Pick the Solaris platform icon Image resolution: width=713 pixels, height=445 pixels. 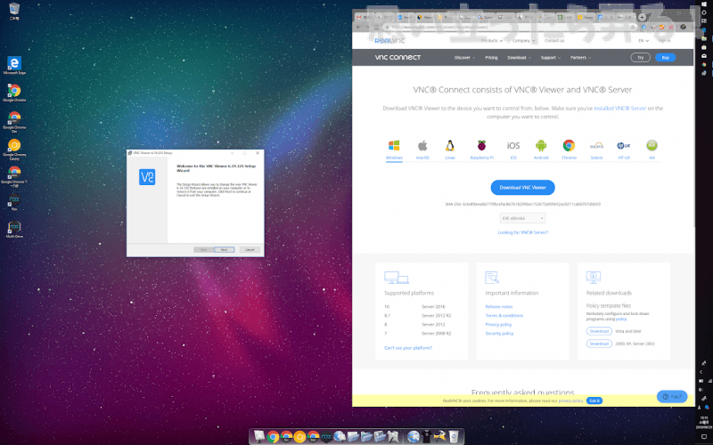(x=596, y=146)
